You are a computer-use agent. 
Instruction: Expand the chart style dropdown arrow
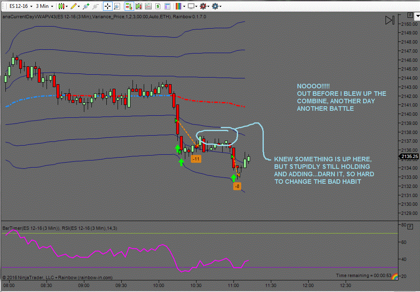click(66, 6)
